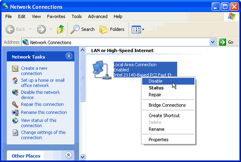241x162 pixels.
Task: Click the LAN or High-Speed Internet heading
Action: [x=122, y=50]
